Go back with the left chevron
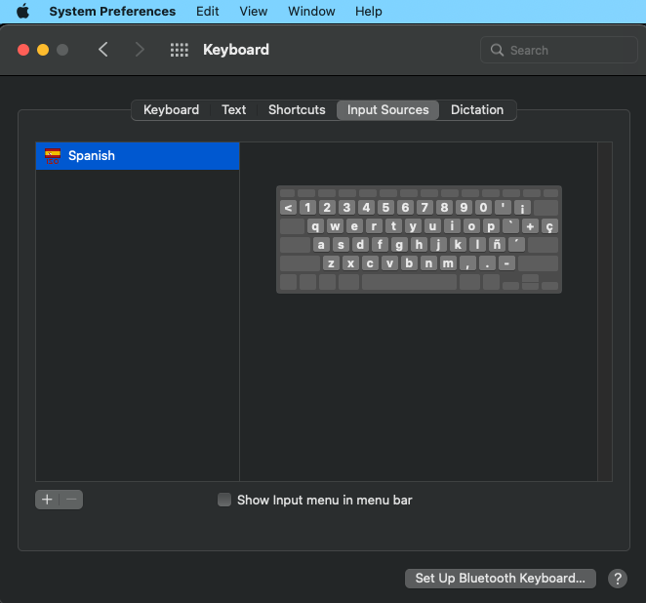Viewport: 646px width, 603px height. pyautogui.click(x=103, y=50)
